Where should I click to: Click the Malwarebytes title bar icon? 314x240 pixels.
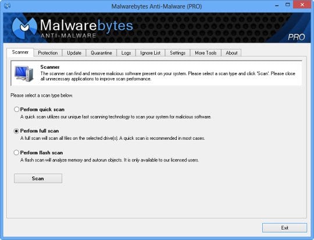[7, 6]
